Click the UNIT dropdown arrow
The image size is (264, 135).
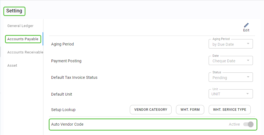(x=248, y=94)
